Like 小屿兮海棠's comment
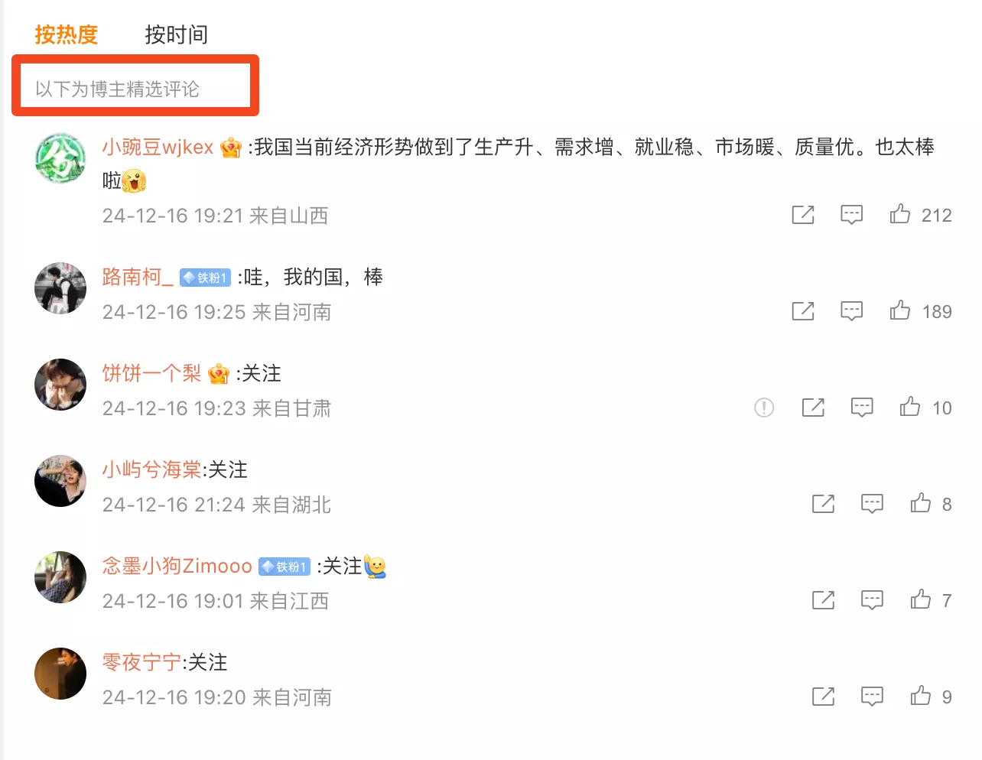Image resolution: width=982 pixels, height=760 pixels. (x=921, y=503)
